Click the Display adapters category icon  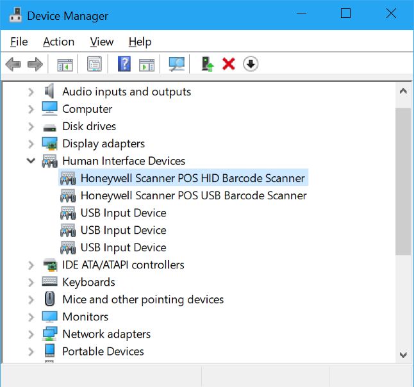[49, 144]
